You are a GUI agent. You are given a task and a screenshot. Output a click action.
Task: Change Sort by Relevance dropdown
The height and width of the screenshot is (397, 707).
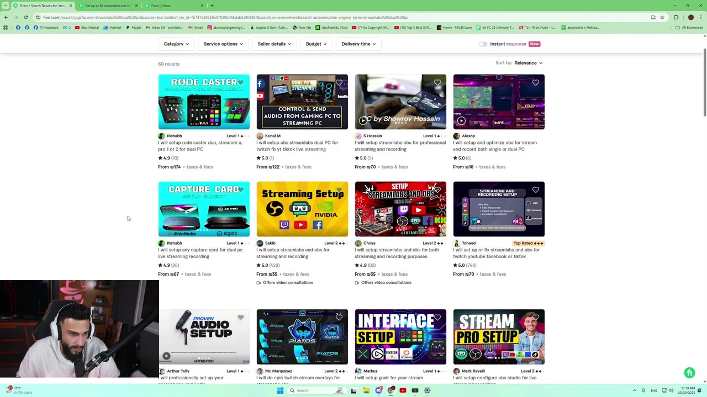[528, 63]
